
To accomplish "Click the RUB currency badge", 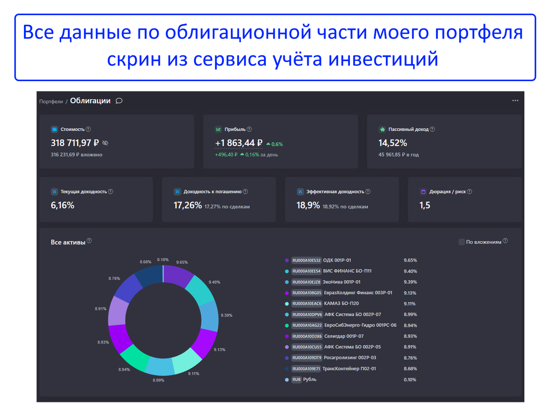I will (296, 380).
